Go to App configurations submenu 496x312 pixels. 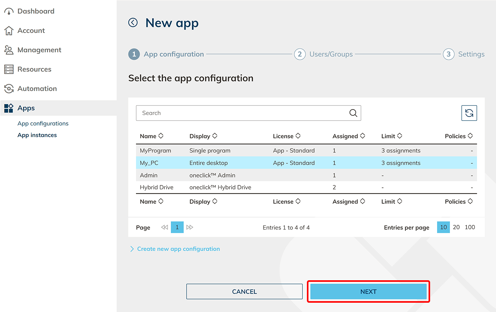pyautogui.click(x=43, y=123)
